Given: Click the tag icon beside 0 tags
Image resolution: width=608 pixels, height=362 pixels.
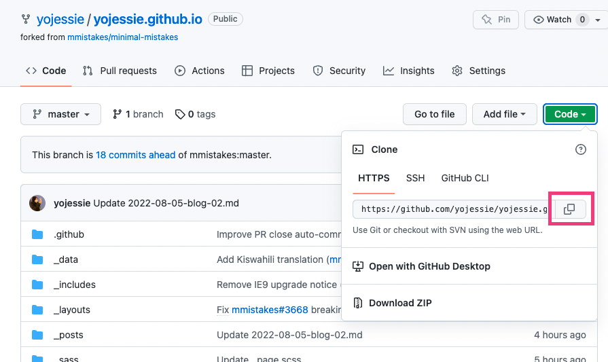Looking at the screenshot, I should coord(180,114).
